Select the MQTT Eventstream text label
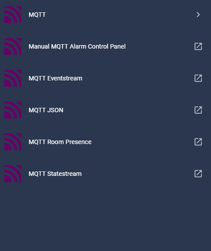Image resolution: width=211 pixels, height=251 pixels. point(56,78)
